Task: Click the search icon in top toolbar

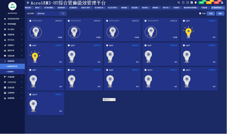Action: 179,3
